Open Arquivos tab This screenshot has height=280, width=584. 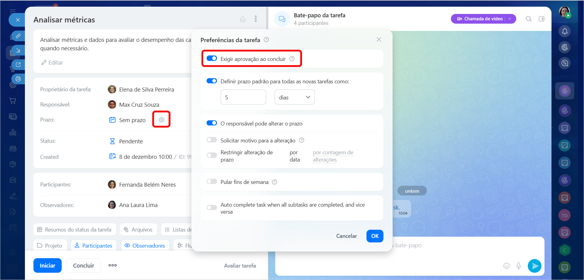click(x=139, y=230)
